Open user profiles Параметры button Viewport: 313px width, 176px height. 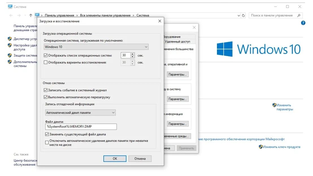click(x=178, y=99)
